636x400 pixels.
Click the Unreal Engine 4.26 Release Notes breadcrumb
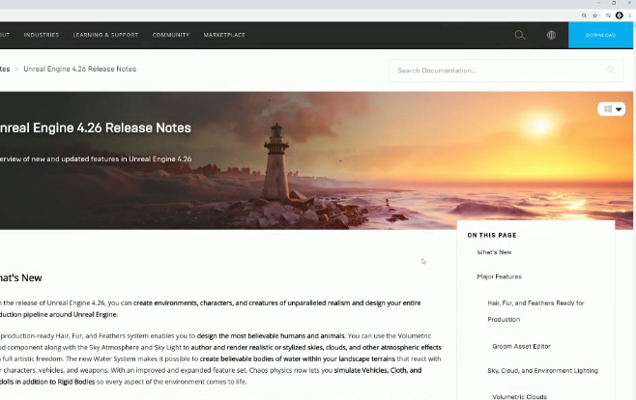(x=80, y=69)
